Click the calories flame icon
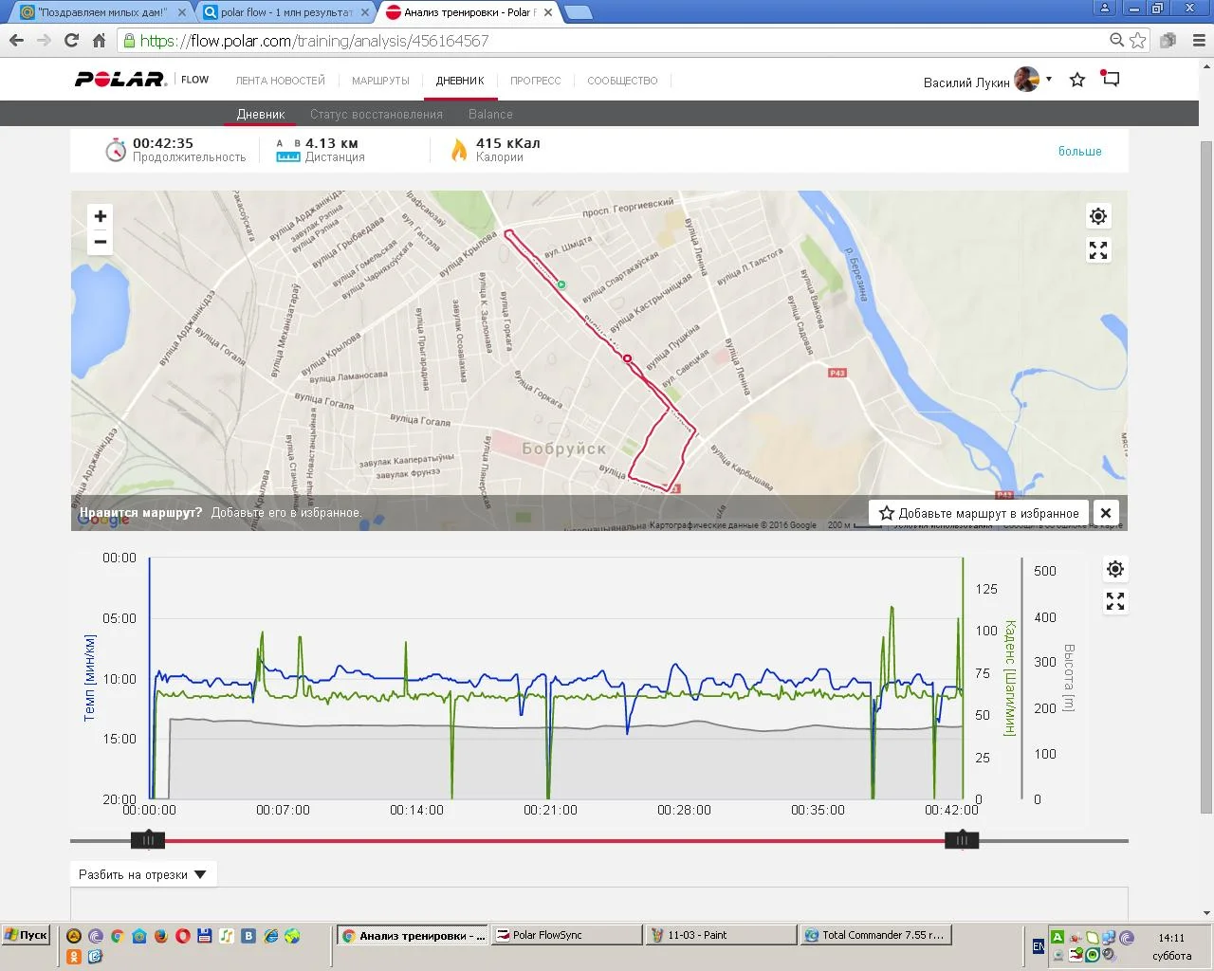Viewport: 1214px width, 971px height. coord(459,150)
